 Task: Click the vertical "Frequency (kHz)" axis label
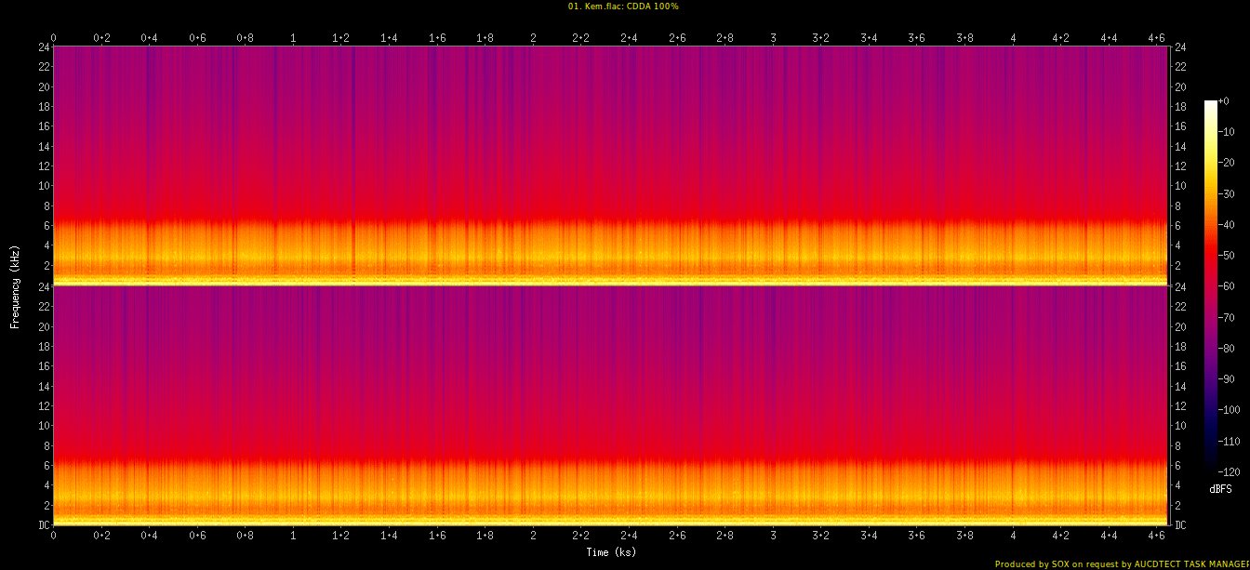point(15,285)
